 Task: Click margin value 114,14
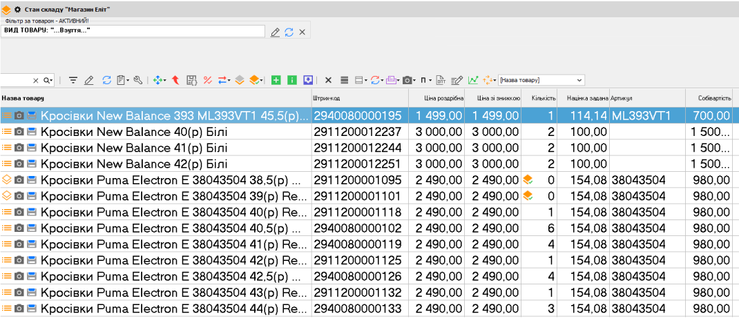588,116
